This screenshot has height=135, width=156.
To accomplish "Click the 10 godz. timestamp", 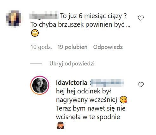I will point(41,47).
